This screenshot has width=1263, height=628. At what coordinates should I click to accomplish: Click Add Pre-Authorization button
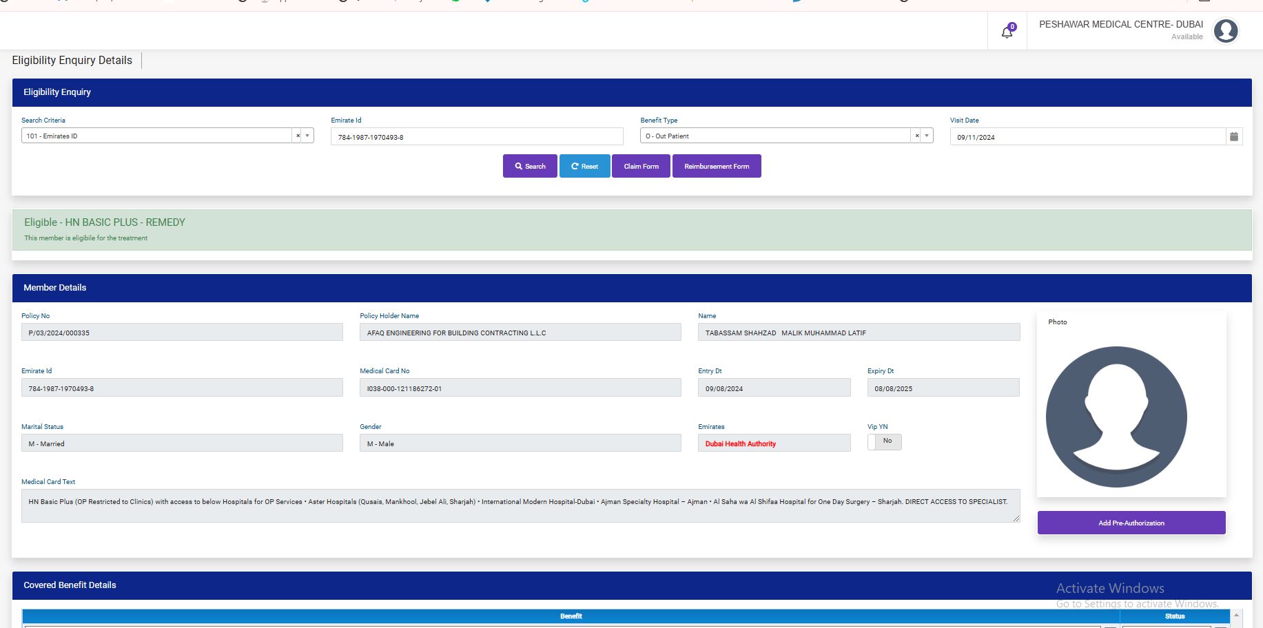(x=1131, y=523)
